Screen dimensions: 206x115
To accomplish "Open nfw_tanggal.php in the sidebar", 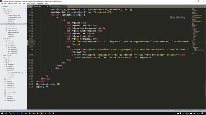I will (13, 51).
